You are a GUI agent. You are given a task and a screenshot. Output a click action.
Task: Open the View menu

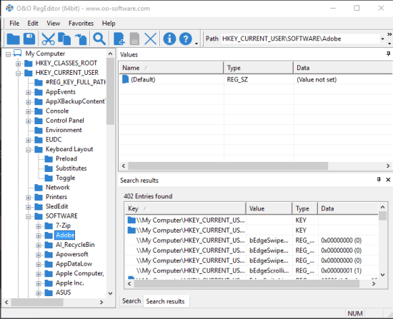coord(53,24)
